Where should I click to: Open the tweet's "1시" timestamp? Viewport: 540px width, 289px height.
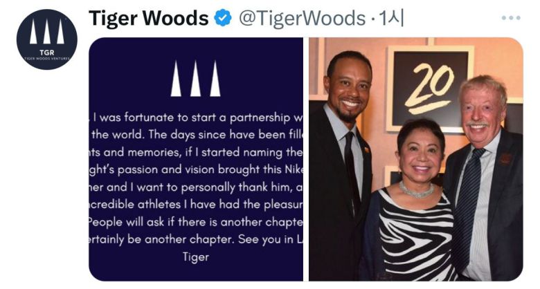click(x=391, y=19)
